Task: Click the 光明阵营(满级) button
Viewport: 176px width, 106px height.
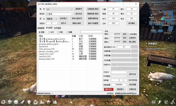Action: [x=93, y=9]
